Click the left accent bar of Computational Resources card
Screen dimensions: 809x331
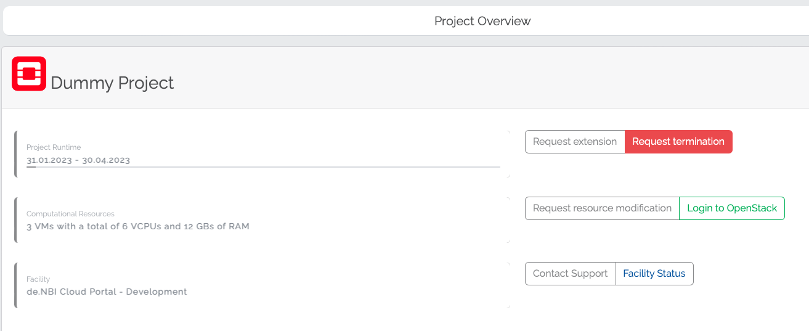(x=15, y=220)
